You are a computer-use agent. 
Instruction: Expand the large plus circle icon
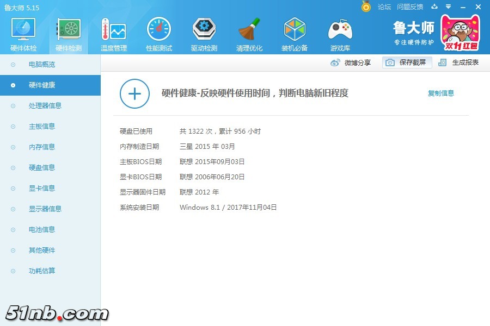(134, 93)
